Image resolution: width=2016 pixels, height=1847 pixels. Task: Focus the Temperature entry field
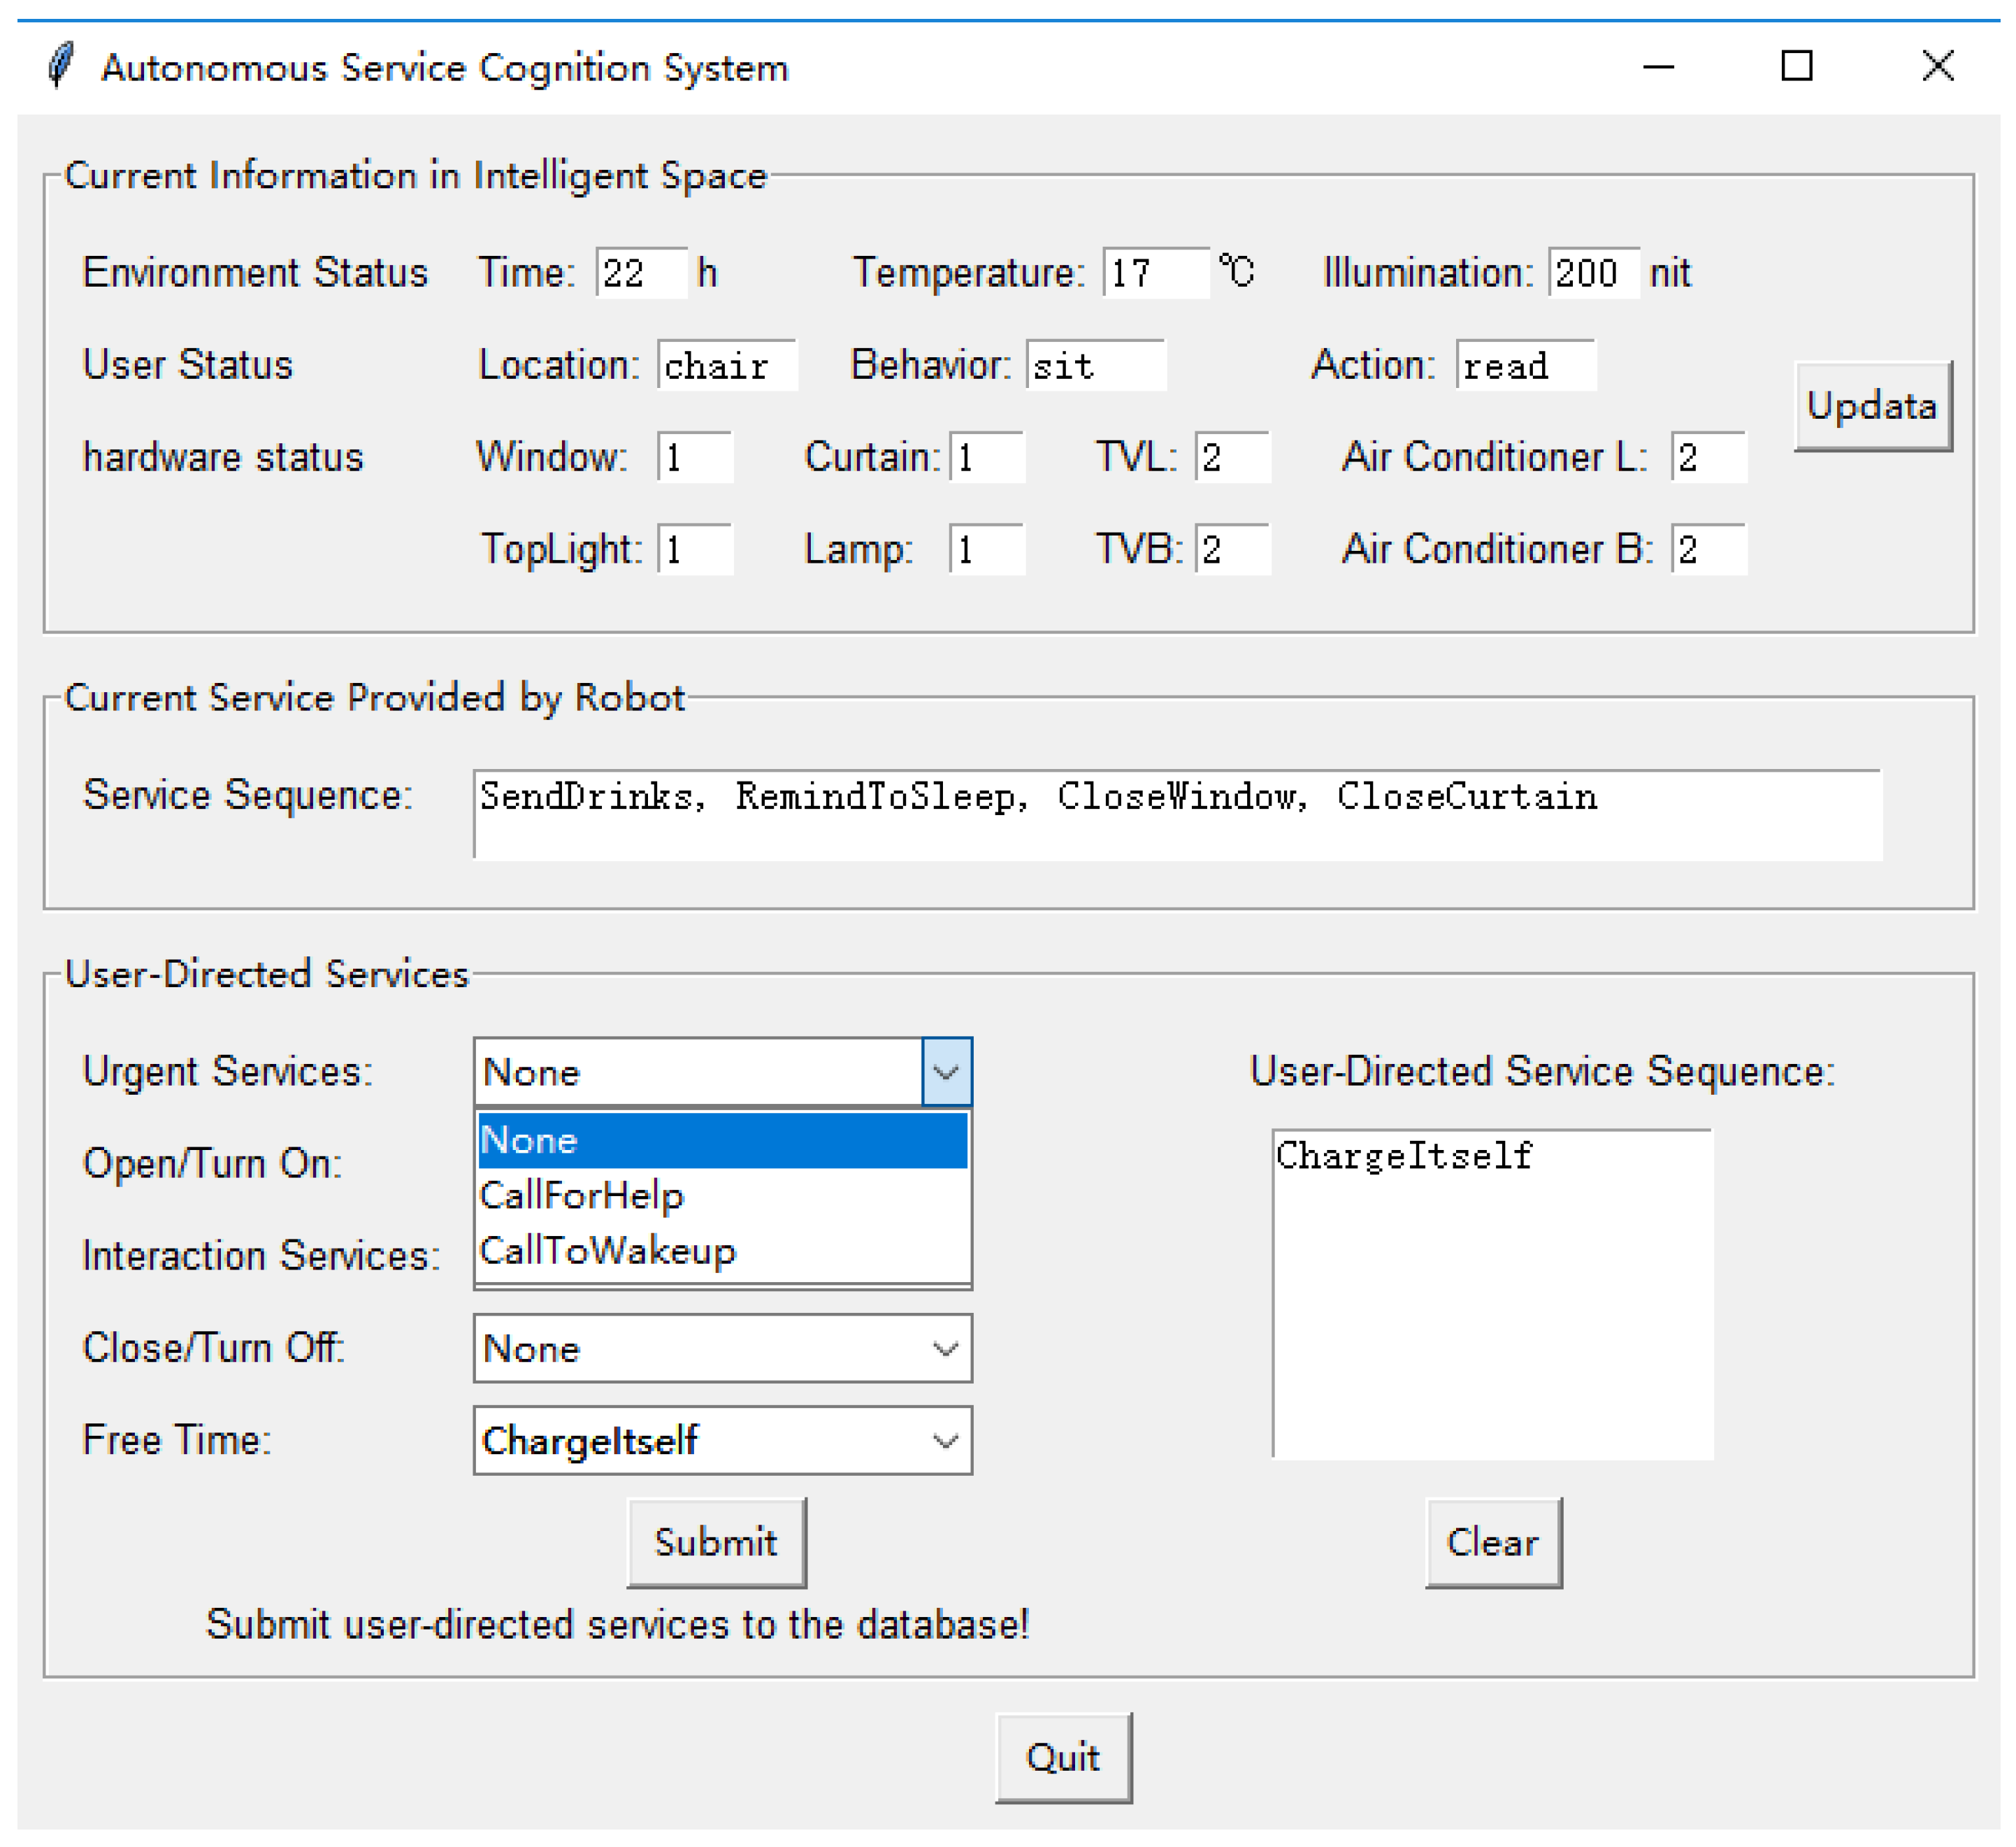point(1155,273)
